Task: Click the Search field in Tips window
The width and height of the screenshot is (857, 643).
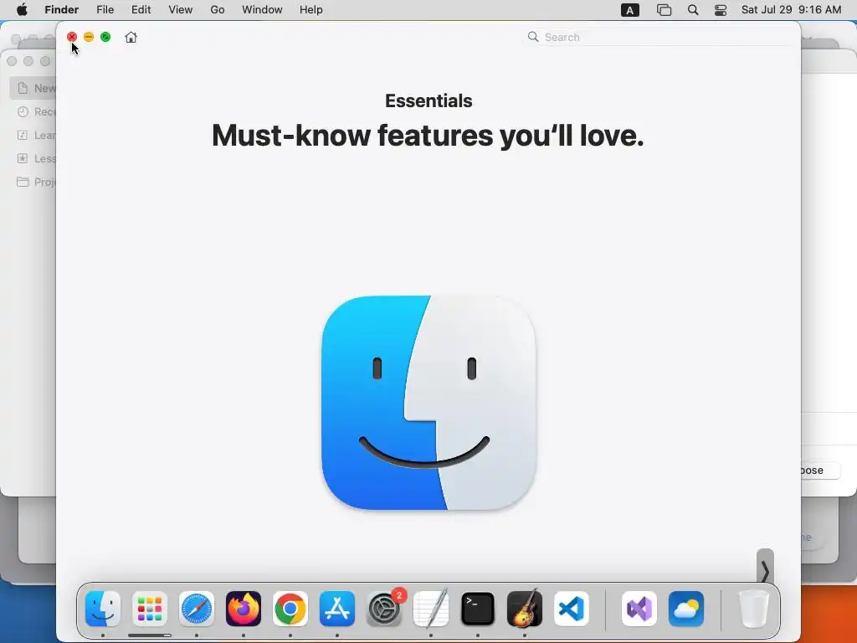Action: point(660,37)
